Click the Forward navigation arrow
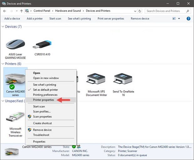This screenshot has height=160, width=194. click(11, 11)
